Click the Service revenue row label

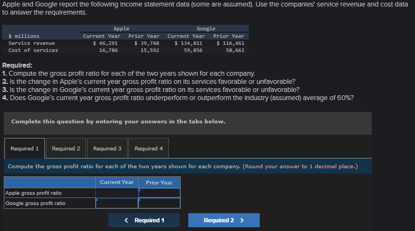(x=32, y=43)
